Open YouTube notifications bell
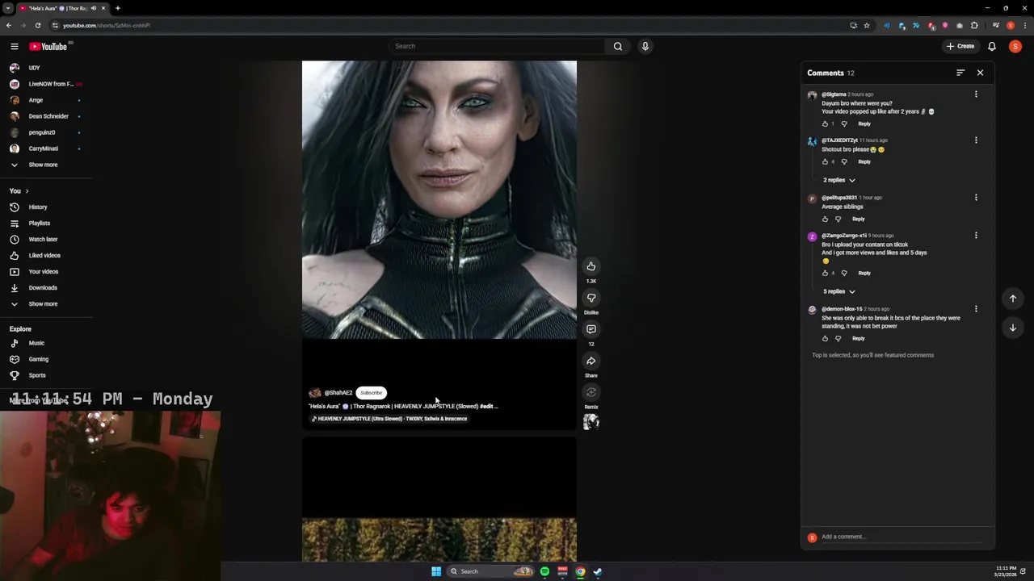This screenshot has height=581, width=1034. pyautogui.click(x=992, y=46)
